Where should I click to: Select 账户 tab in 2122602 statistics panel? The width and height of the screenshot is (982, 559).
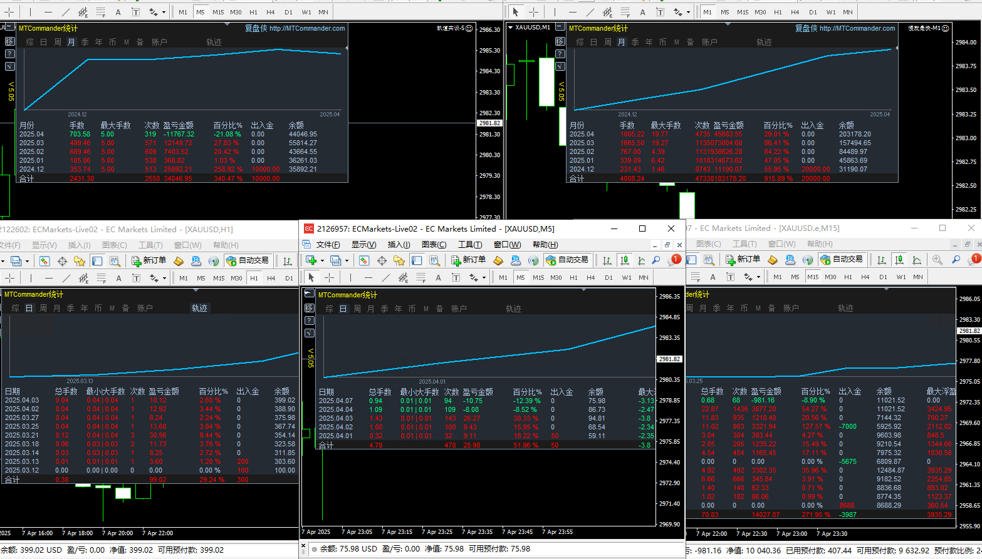point(145,308)
